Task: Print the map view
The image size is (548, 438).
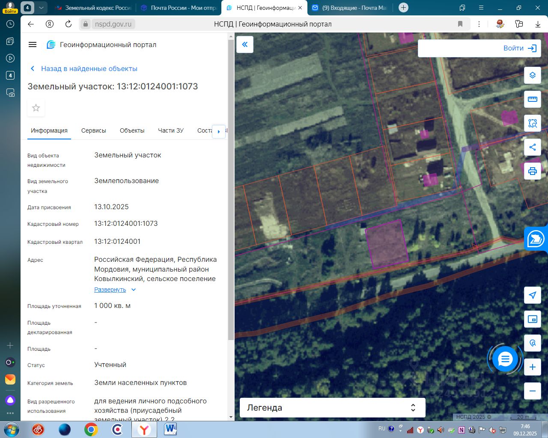Action: pos(532,171)
